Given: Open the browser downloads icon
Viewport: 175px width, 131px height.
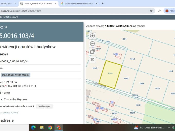Looking at the screenshot, I should [x=160, y=11].
